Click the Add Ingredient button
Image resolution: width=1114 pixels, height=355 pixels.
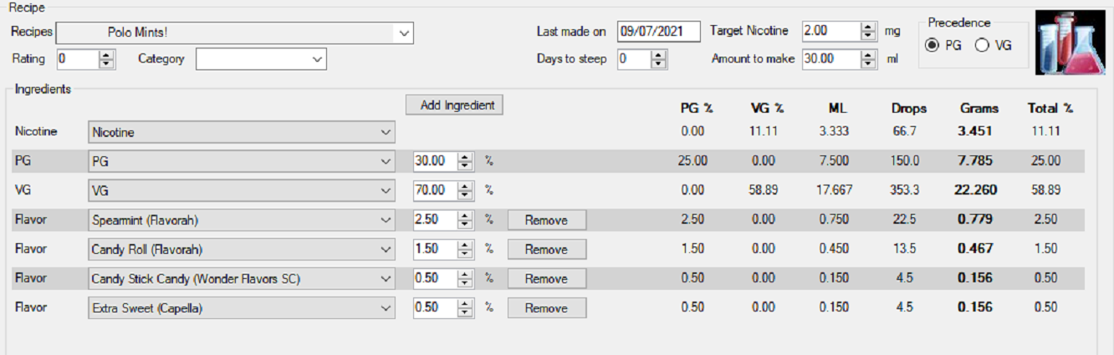pyautogui.click(x=454, y=105)
